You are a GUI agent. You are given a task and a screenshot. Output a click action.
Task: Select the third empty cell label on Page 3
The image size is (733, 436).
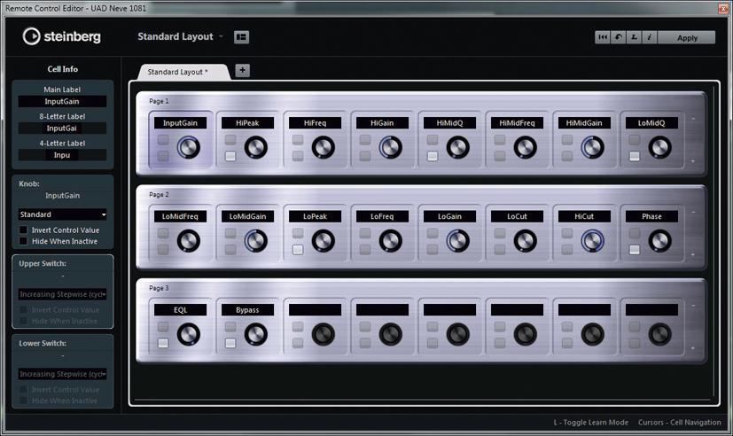[449, 310]
